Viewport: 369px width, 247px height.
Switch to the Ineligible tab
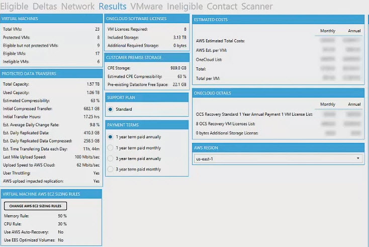pyautogui.click(x=185, y=7)
